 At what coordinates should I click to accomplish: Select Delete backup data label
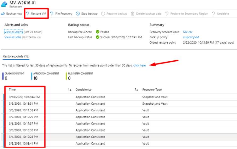(149, 14)
